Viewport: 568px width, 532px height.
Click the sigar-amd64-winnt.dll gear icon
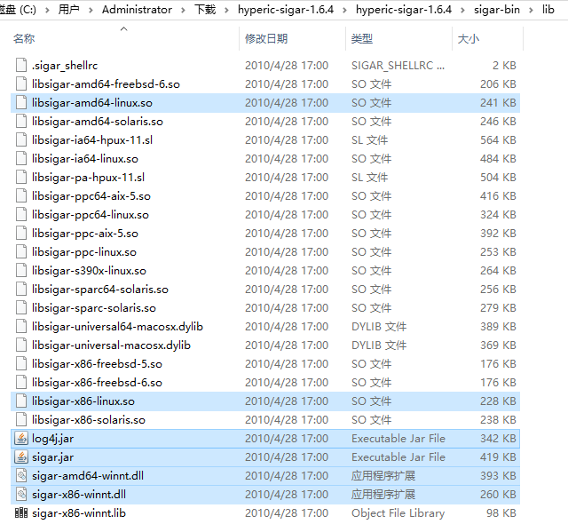(21, 476)
